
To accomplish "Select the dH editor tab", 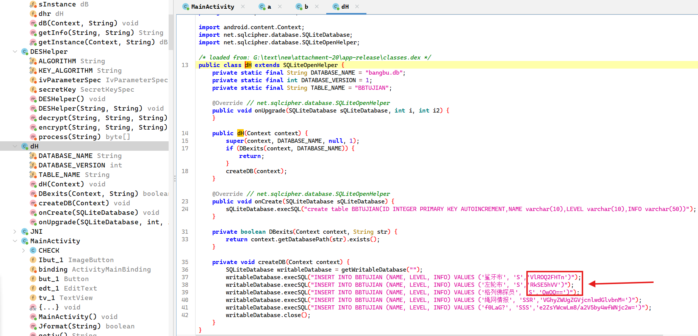I will [344, 6].
